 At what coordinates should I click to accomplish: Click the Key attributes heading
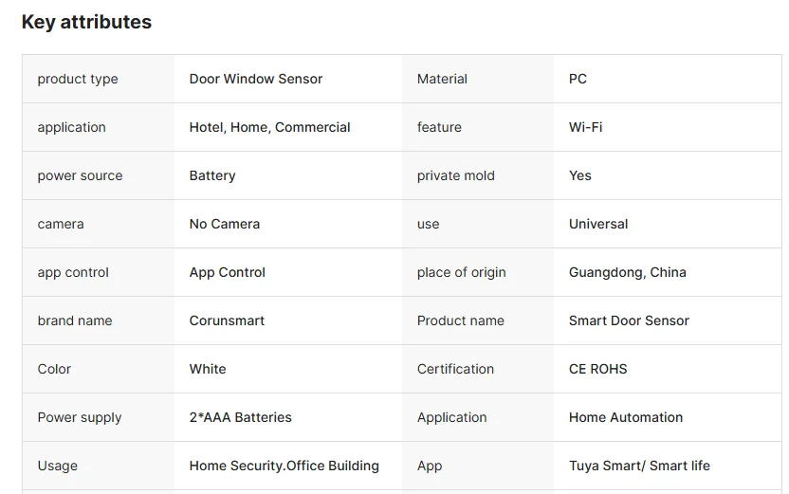(86, 22)
